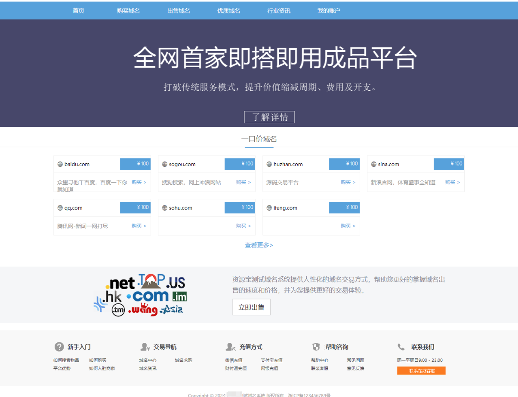Click the orange 联系在线客服 button
The height and width of the screenshot is (397, 518).
pos(421,370)
